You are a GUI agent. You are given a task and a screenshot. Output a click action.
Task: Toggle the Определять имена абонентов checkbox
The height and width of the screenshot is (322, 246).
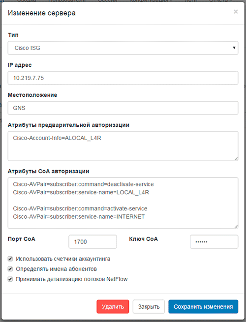10,269
